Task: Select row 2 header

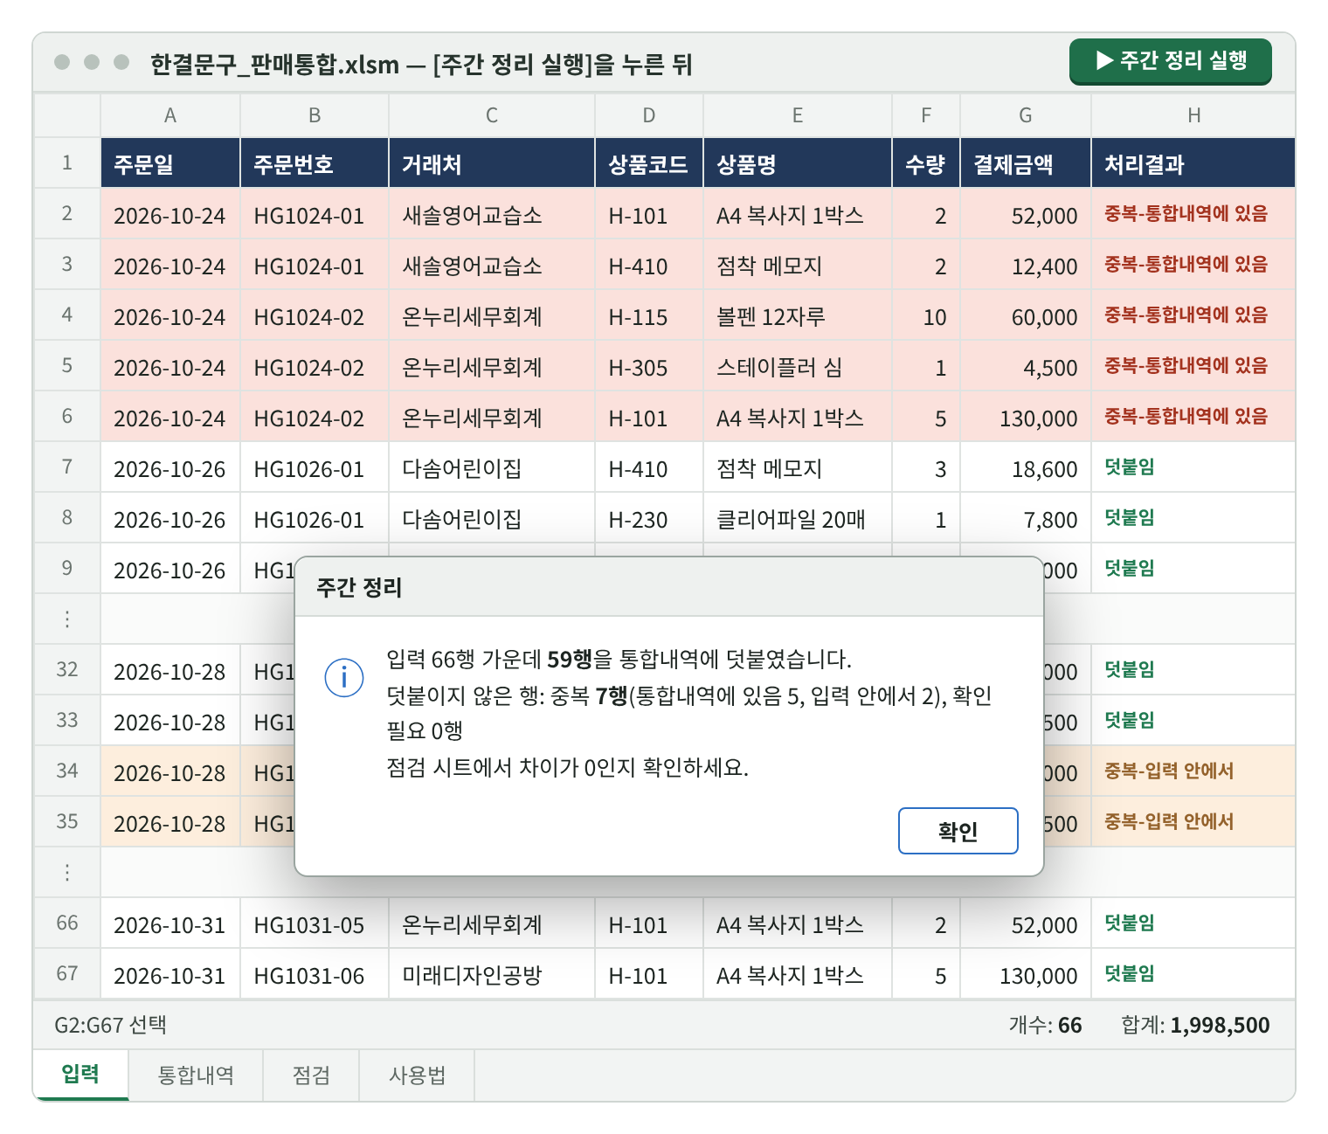Action: [x=67, y=214]
